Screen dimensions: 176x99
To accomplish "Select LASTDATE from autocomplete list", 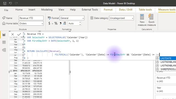I will click(166, 58).
